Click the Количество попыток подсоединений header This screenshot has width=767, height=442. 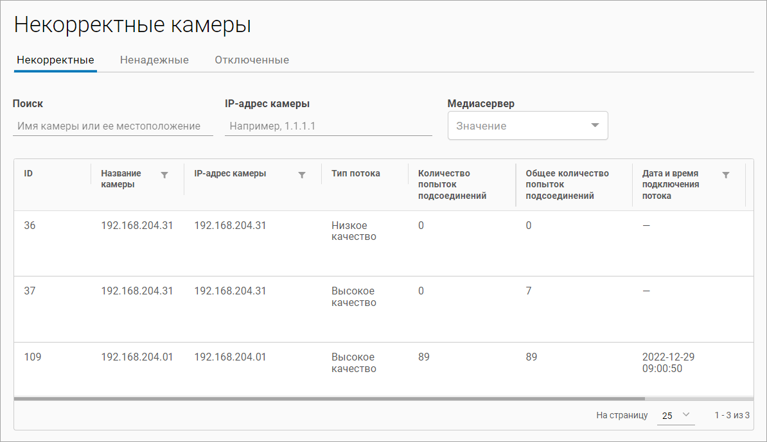[x=452, y=184]
